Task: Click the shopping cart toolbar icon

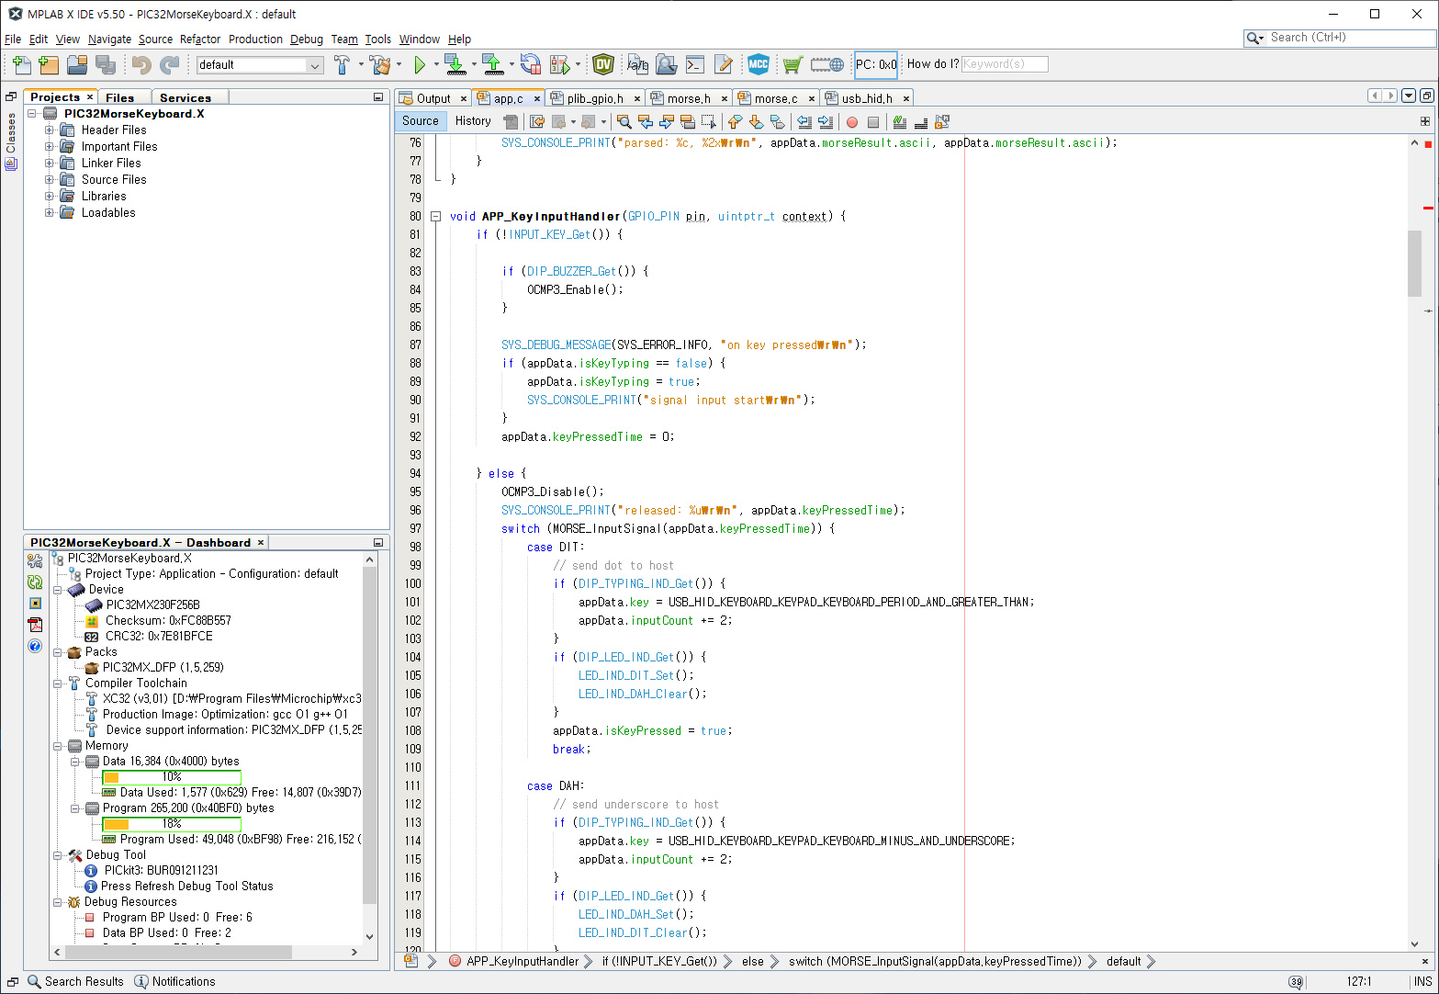Action: (793, 64)
